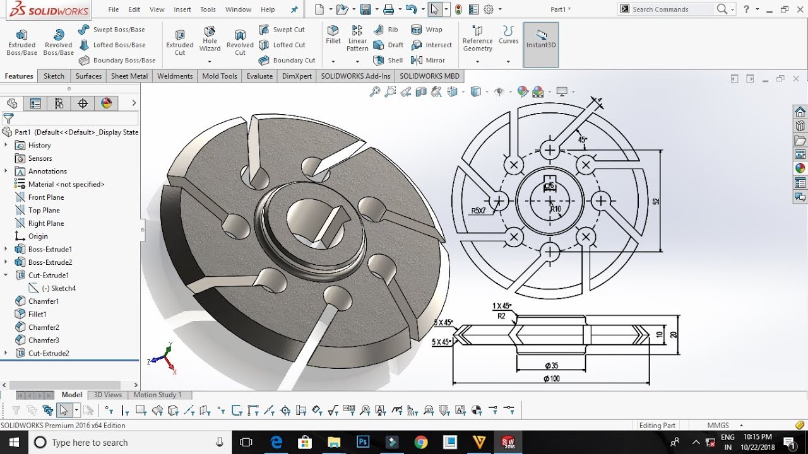The height and width of the screenshot is (454, 808).
Task: Toggle the Instant3D mode
Action: click(x=541, y=45)
